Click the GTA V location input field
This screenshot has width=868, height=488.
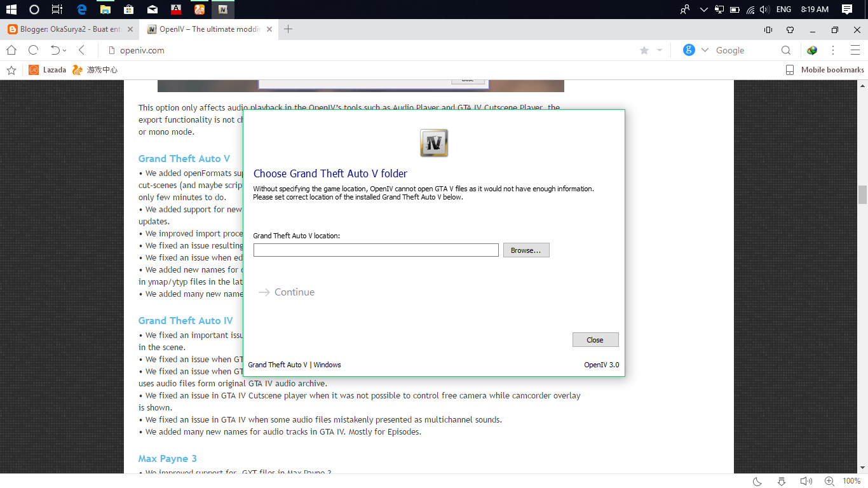point(375,250)
